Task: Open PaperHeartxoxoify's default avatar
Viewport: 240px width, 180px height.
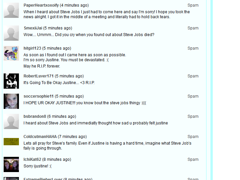Action: click(11, 10)
